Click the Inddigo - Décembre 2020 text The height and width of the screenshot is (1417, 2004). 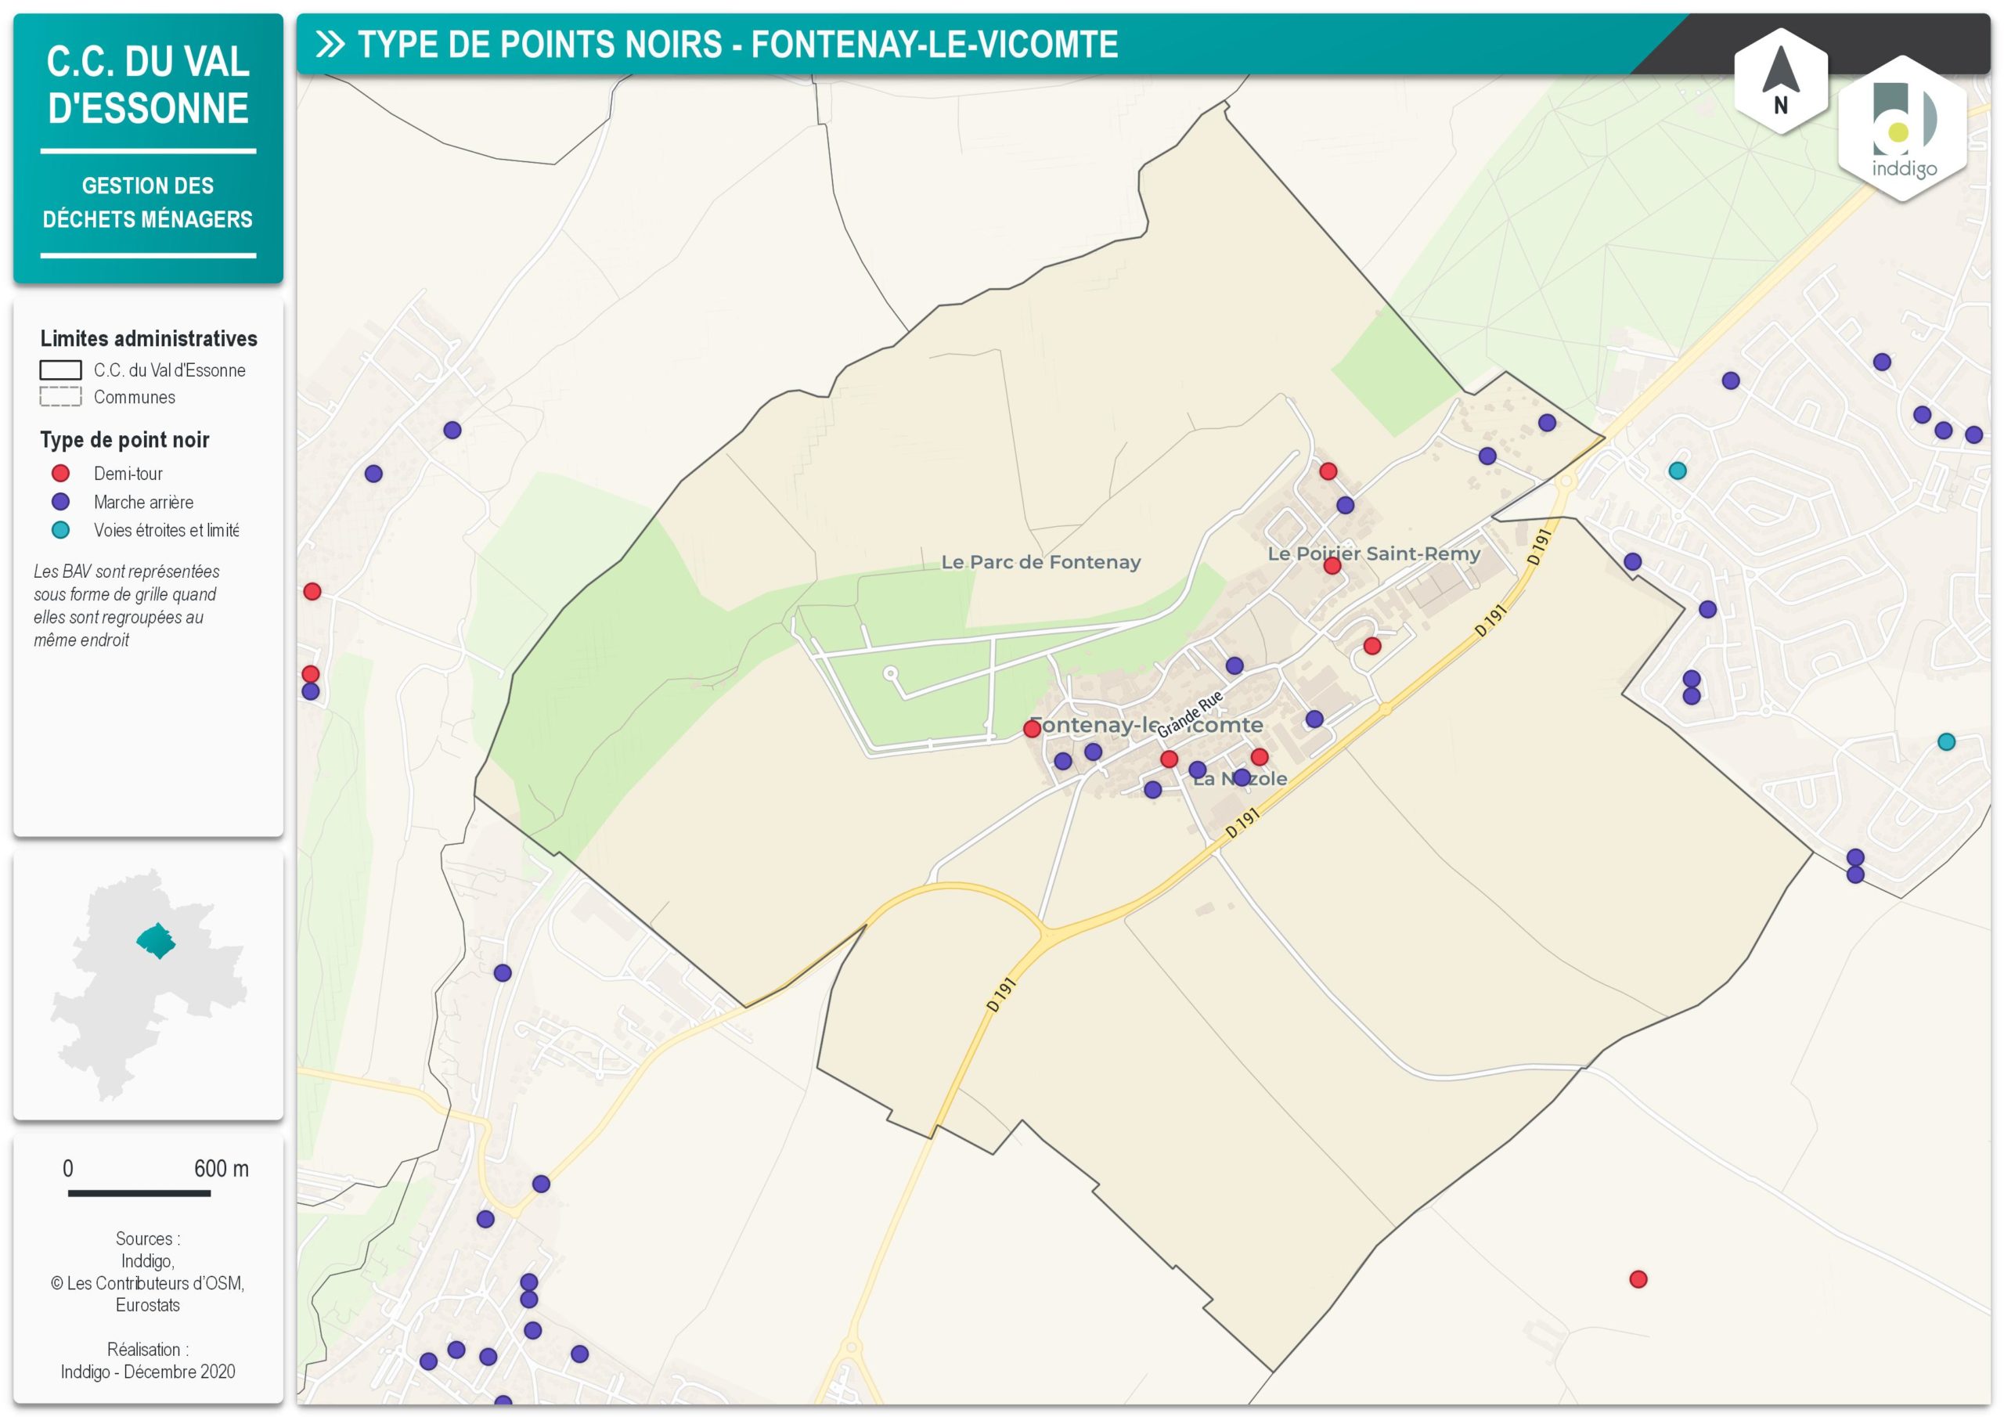pos(147,1372)
